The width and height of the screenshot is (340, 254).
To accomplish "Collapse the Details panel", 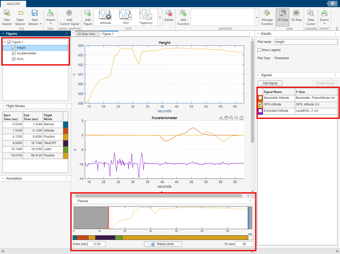I will click(x=258, y=34).
